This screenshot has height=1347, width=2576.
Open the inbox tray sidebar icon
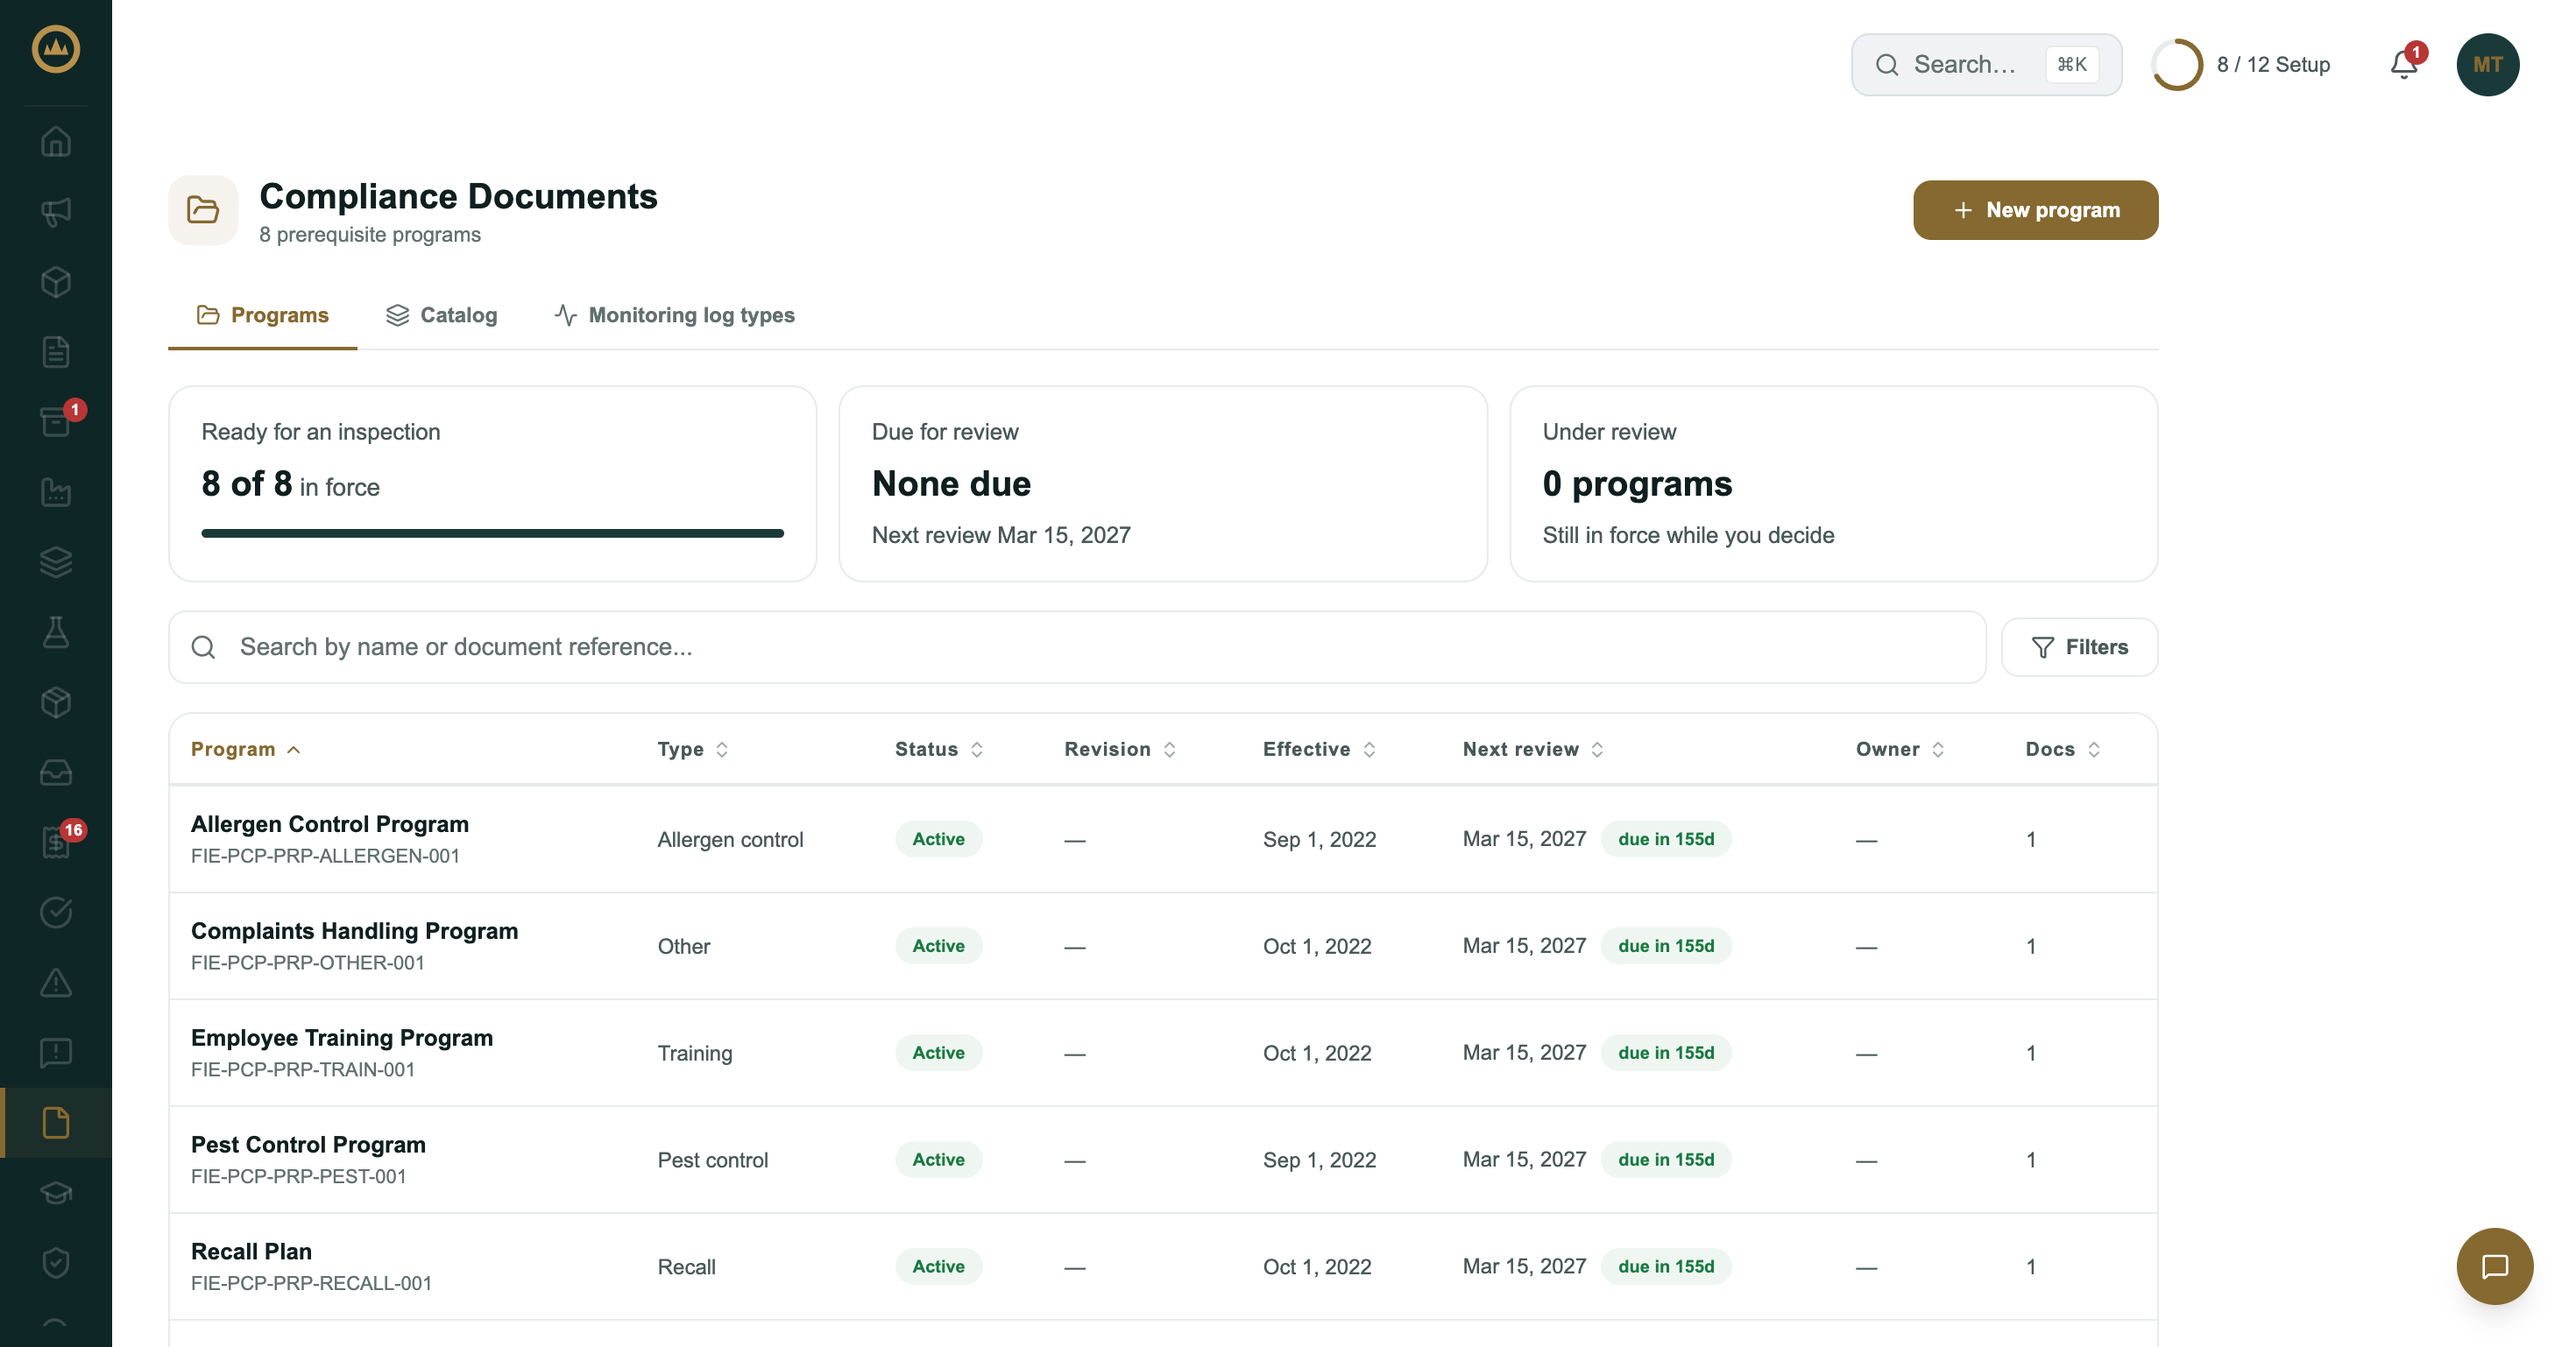pos(56,772)
